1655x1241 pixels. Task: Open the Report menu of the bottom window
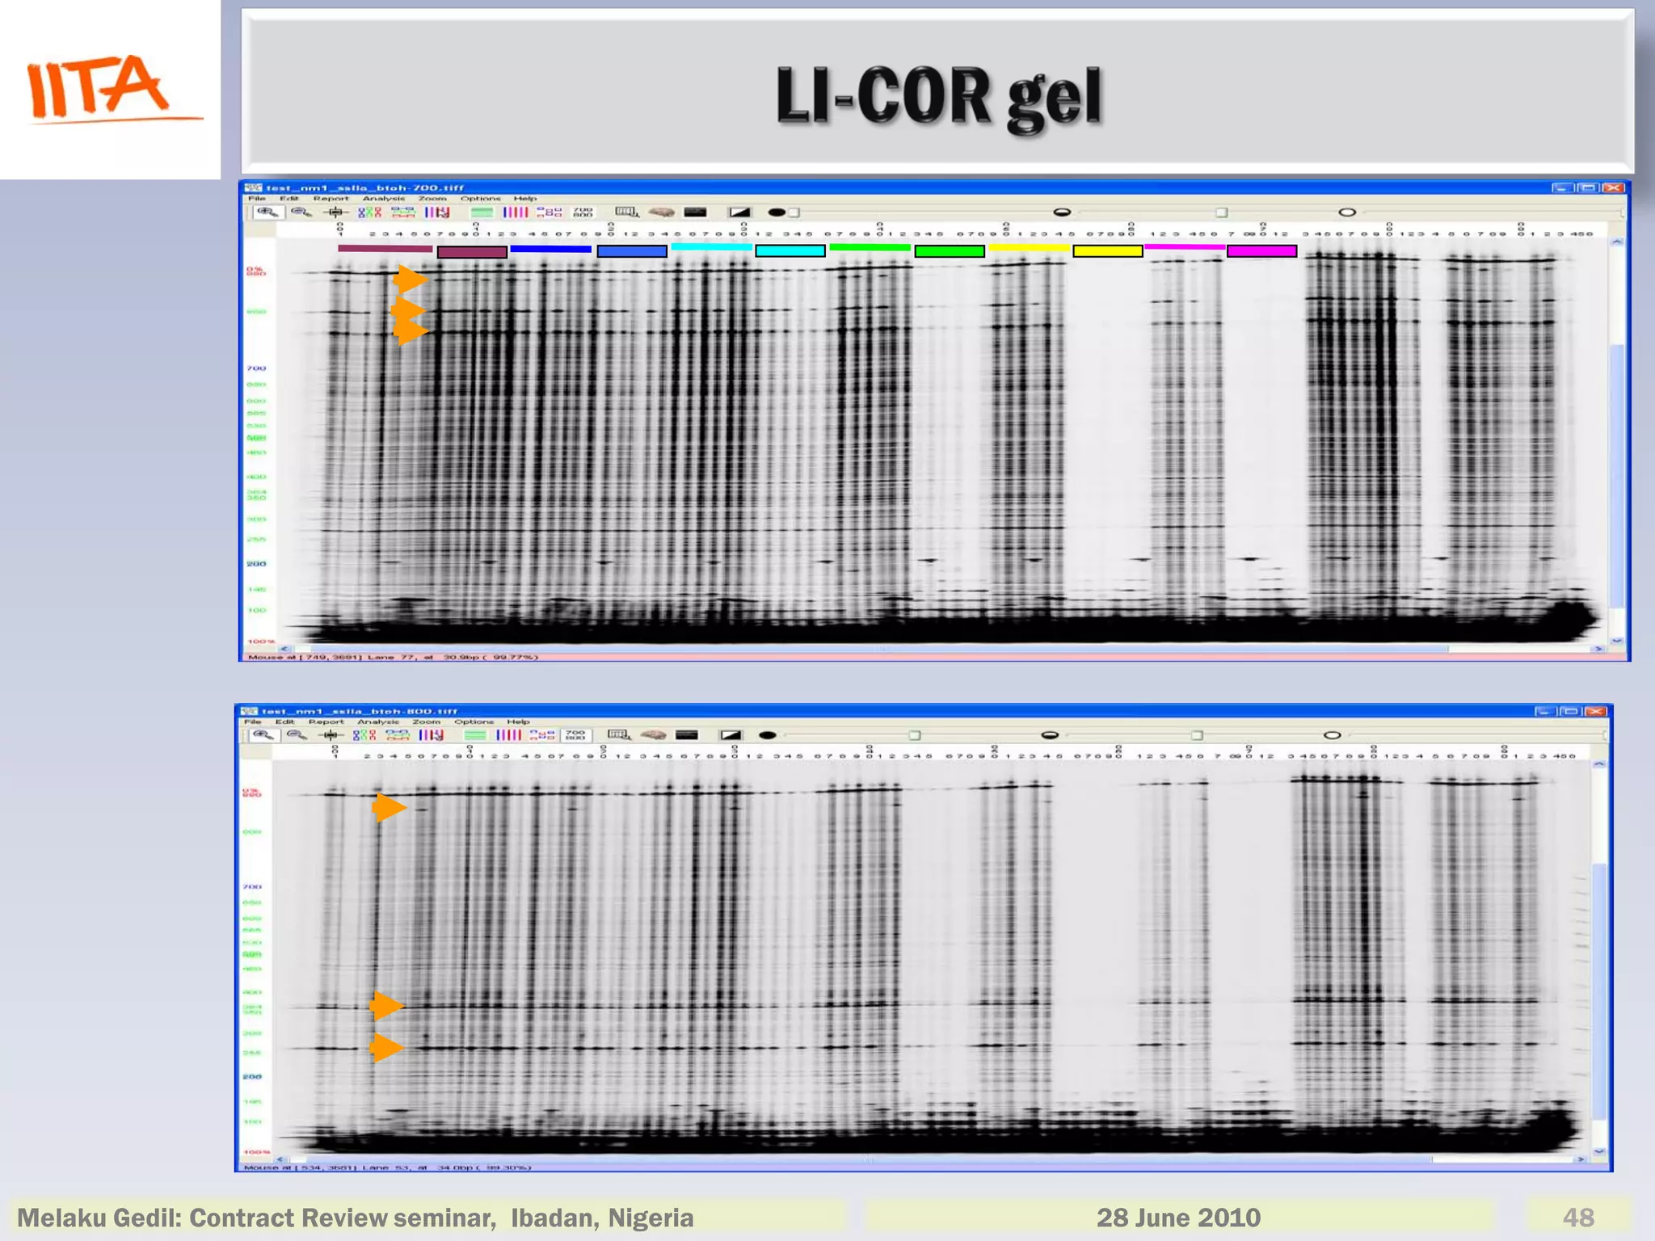[x=326, y=722]
